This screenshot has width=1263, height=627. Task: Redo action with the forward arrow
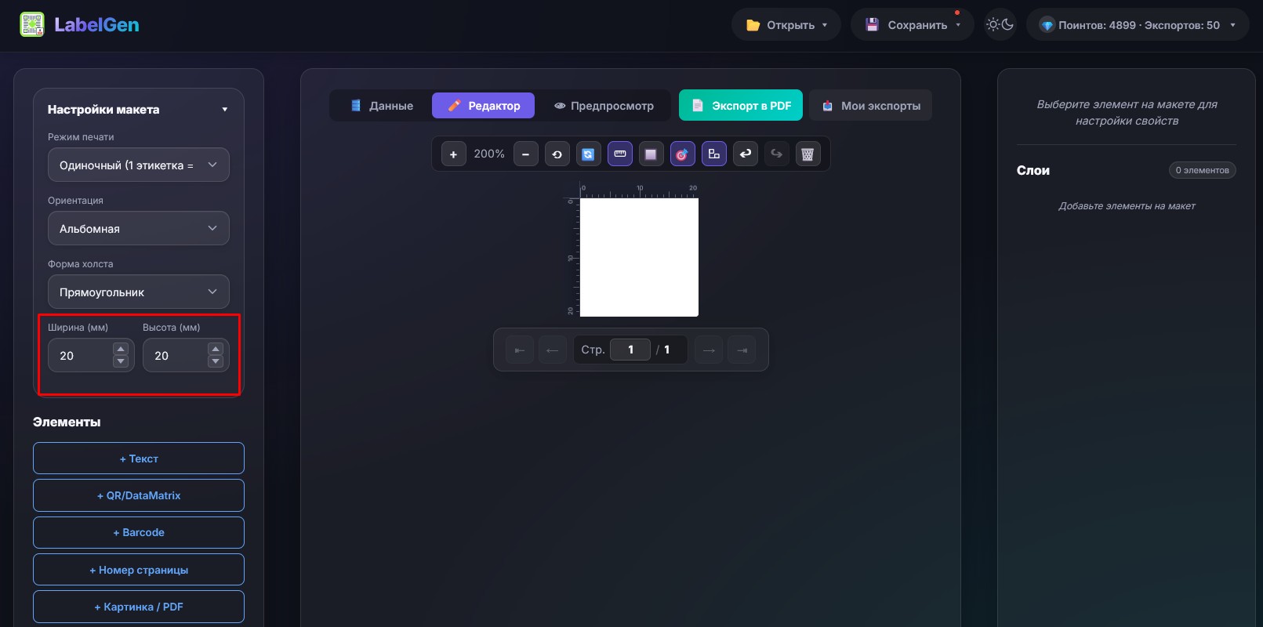click(776, 154)
